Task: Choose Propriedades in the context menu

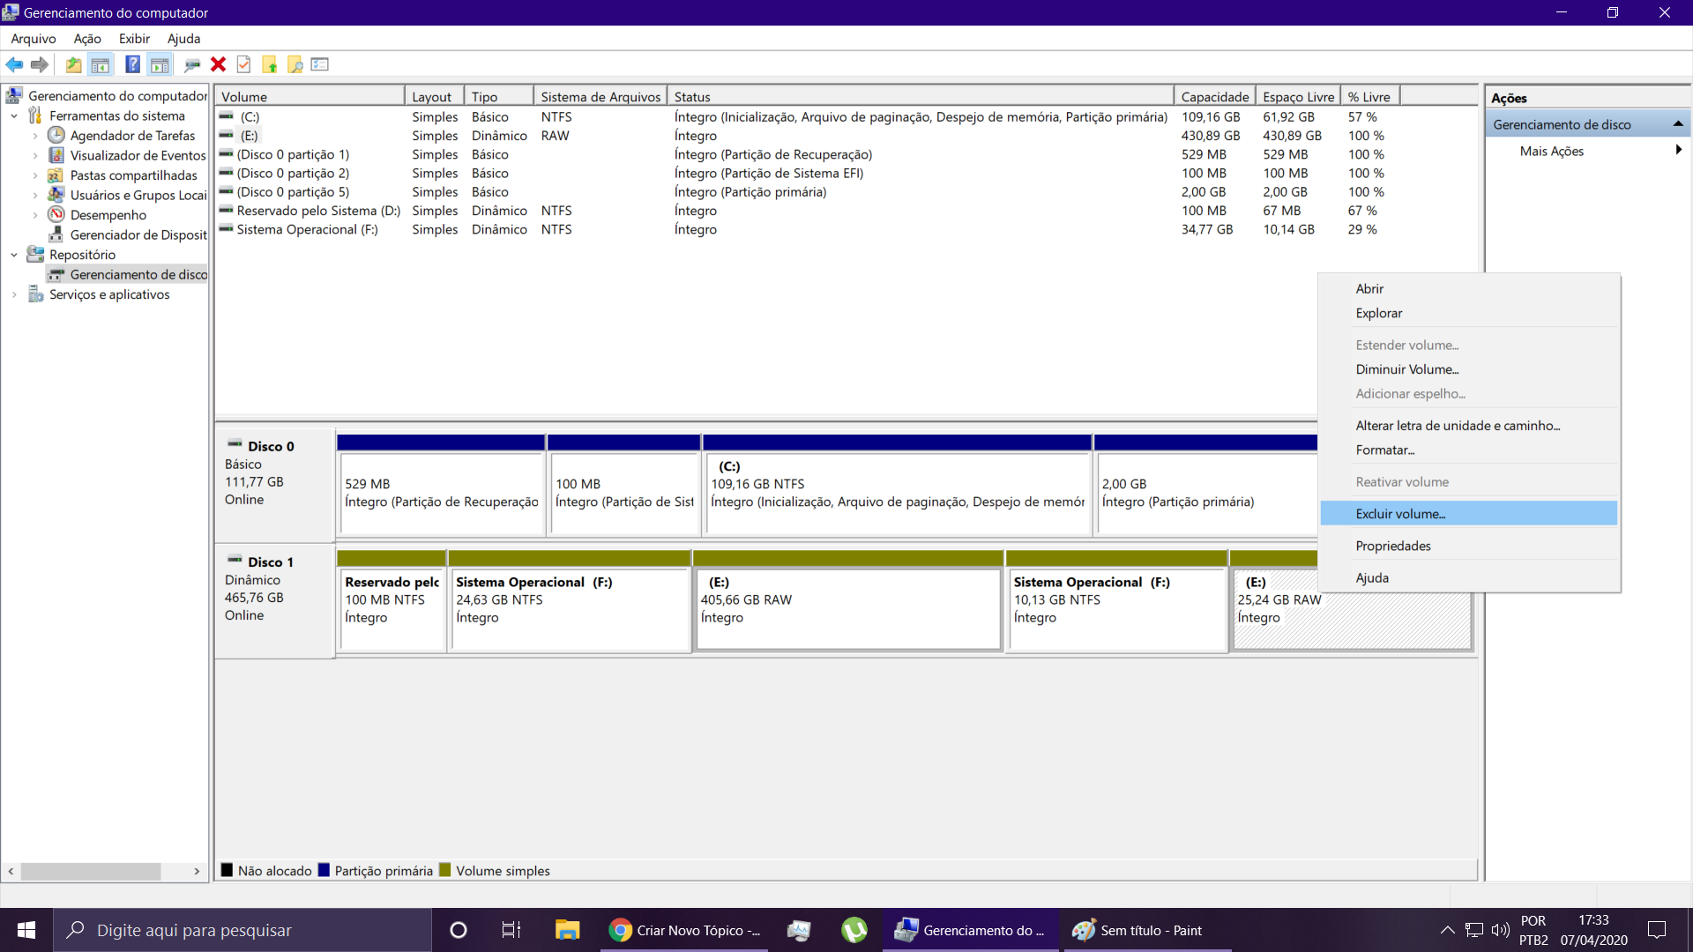Action: 1469,547
